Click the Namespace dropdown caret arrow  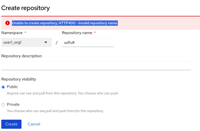pos(46,42)
